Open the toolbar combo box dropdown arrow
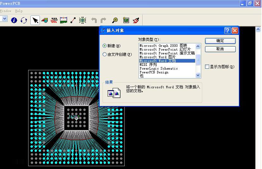This screenshot has height=169, width=262. pos(4,19)
